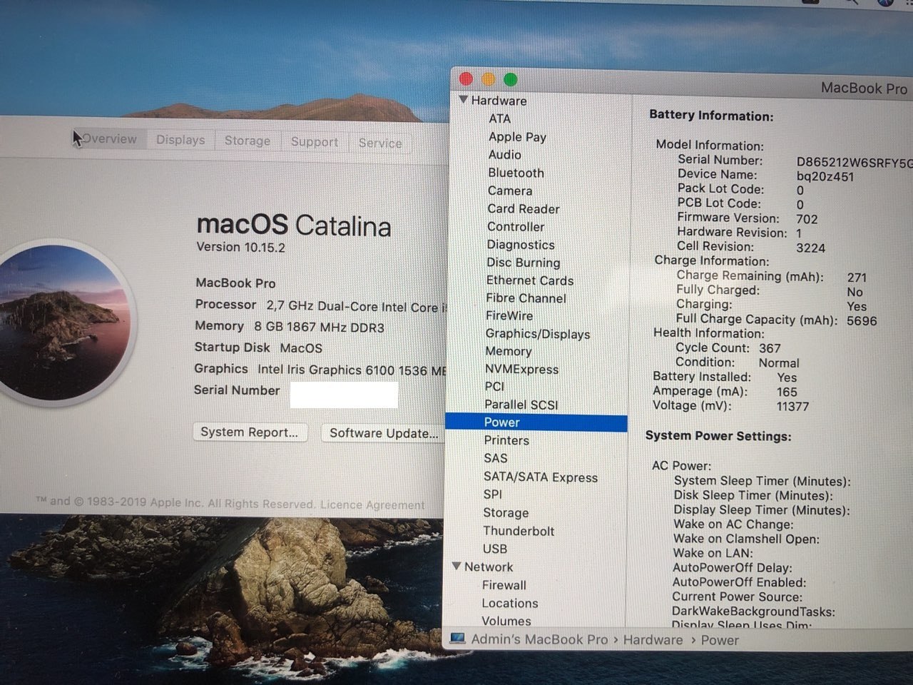Open the Displays tab

click(180, 140)
